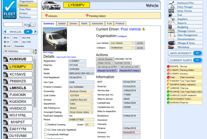Click the Pool Vehicle warning triangle icon
The height and width of the screenshot is (139, 207).
[144, 29]
